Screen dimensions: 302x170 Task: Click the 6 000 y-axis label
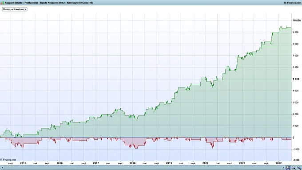pos(296,67)
